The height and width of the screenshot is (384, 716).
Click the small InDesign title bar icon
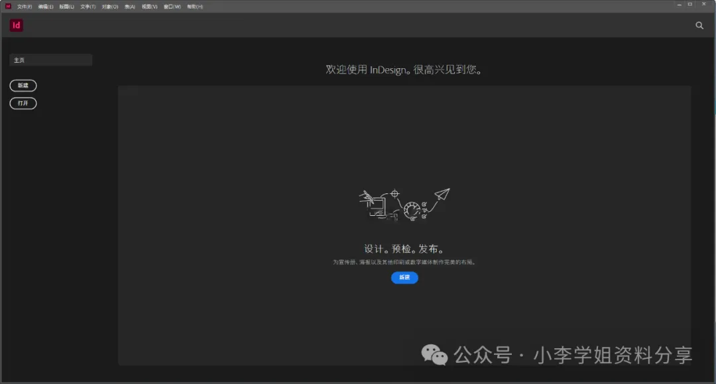[8, 7]
